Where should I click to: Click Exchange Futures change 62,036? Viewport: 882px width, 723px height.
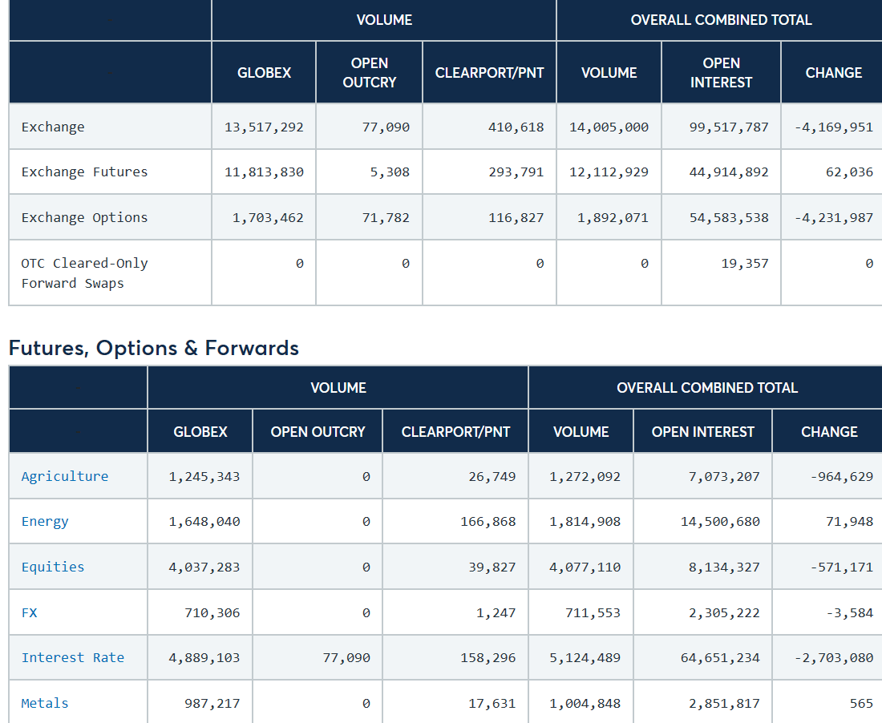pyautogui.click(x=849, y=172)
